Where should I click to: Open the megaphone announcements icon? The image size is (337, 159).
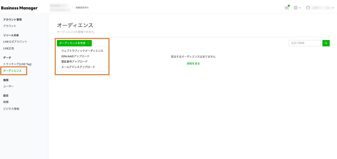click(287, 8)
